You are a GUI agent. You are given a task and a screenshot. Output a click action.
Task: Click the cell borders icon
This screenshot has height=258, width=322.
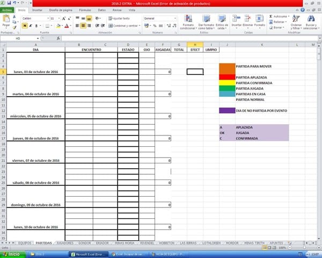47,26
